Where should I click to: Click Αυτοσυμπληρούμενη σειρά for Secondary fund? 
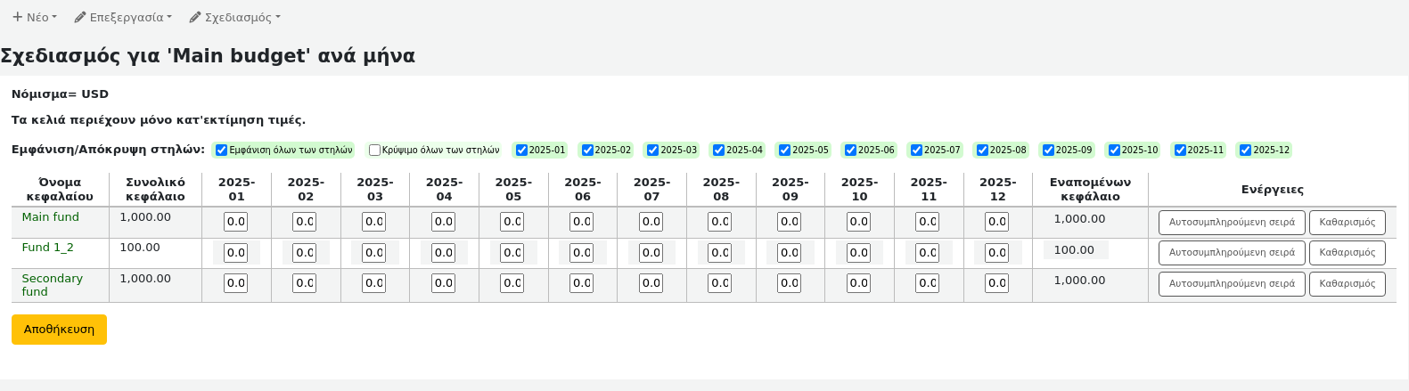[x=1232, y=283]
